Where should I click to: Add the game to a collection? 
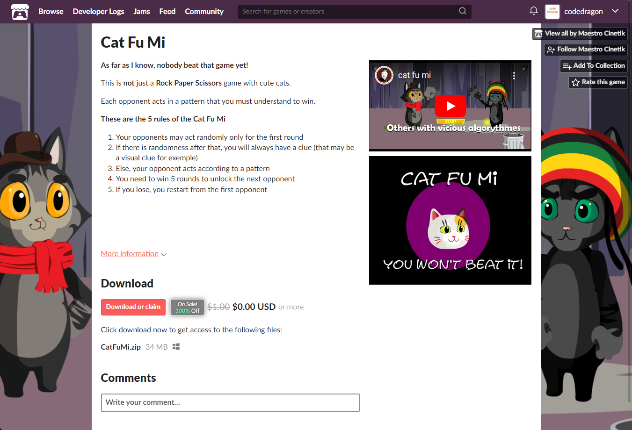coord(594,66)
